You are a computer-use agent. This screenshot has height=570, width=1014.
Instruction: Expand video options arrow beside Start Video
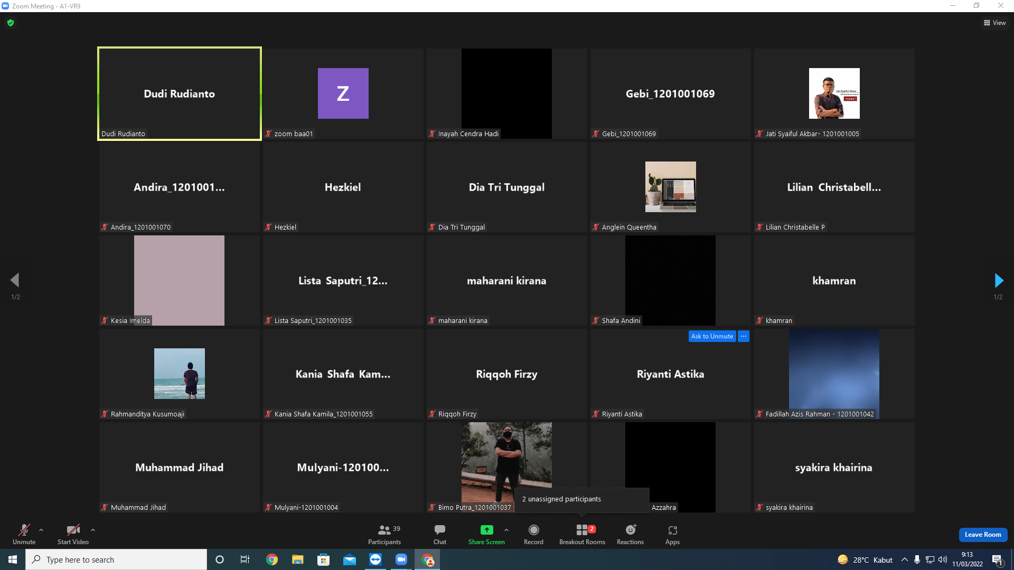pos(93,530)
